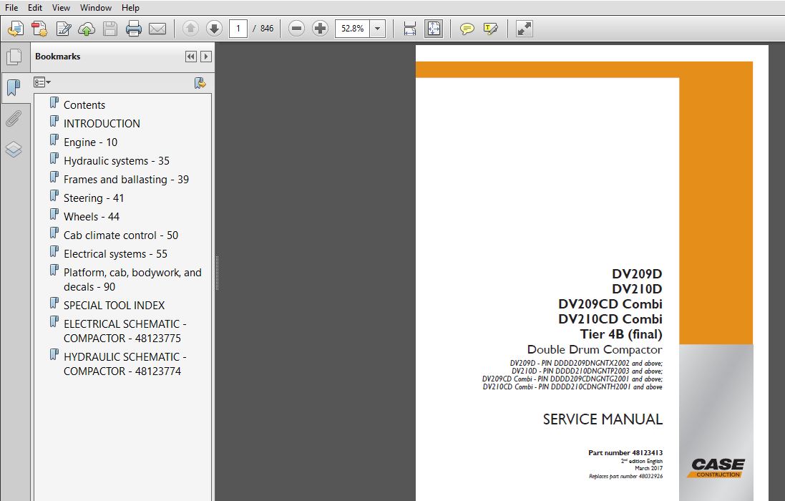Viewport: 785px width, 501px height.
Task: Open the View menu
Action: [x=61, y=7]
